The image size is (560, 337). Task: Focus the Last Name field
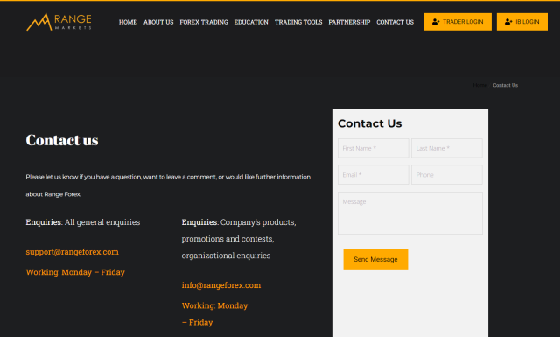coord(447,148)
